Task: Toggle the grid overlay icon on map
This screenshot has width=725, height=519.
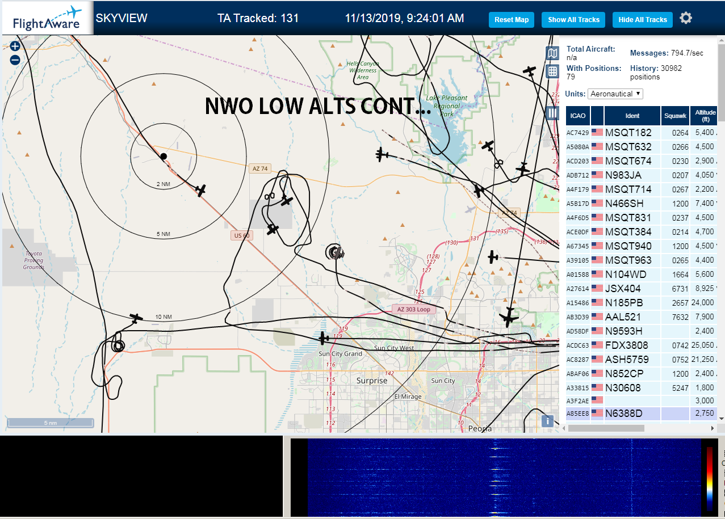Action: (x=552, y=71)
